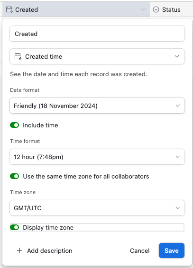This screenshot has height=268, width=193.
Task: Select the Status column header
Action: [171, 9]
